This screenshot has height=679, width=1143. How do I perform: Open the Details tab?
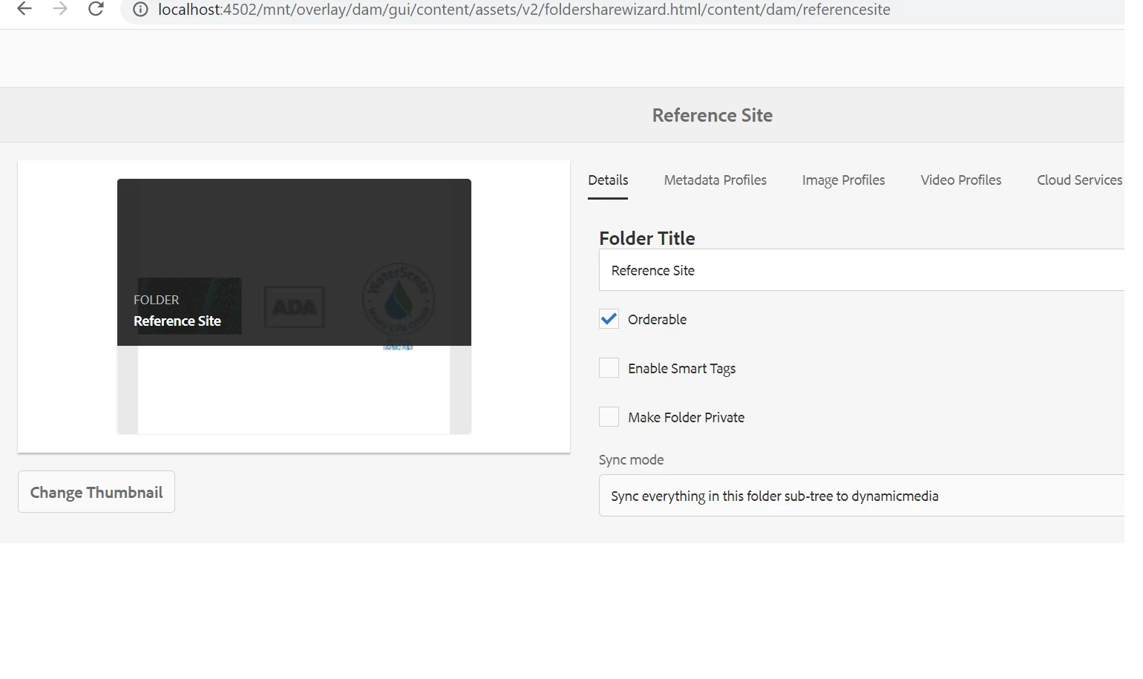click(608, 180)
